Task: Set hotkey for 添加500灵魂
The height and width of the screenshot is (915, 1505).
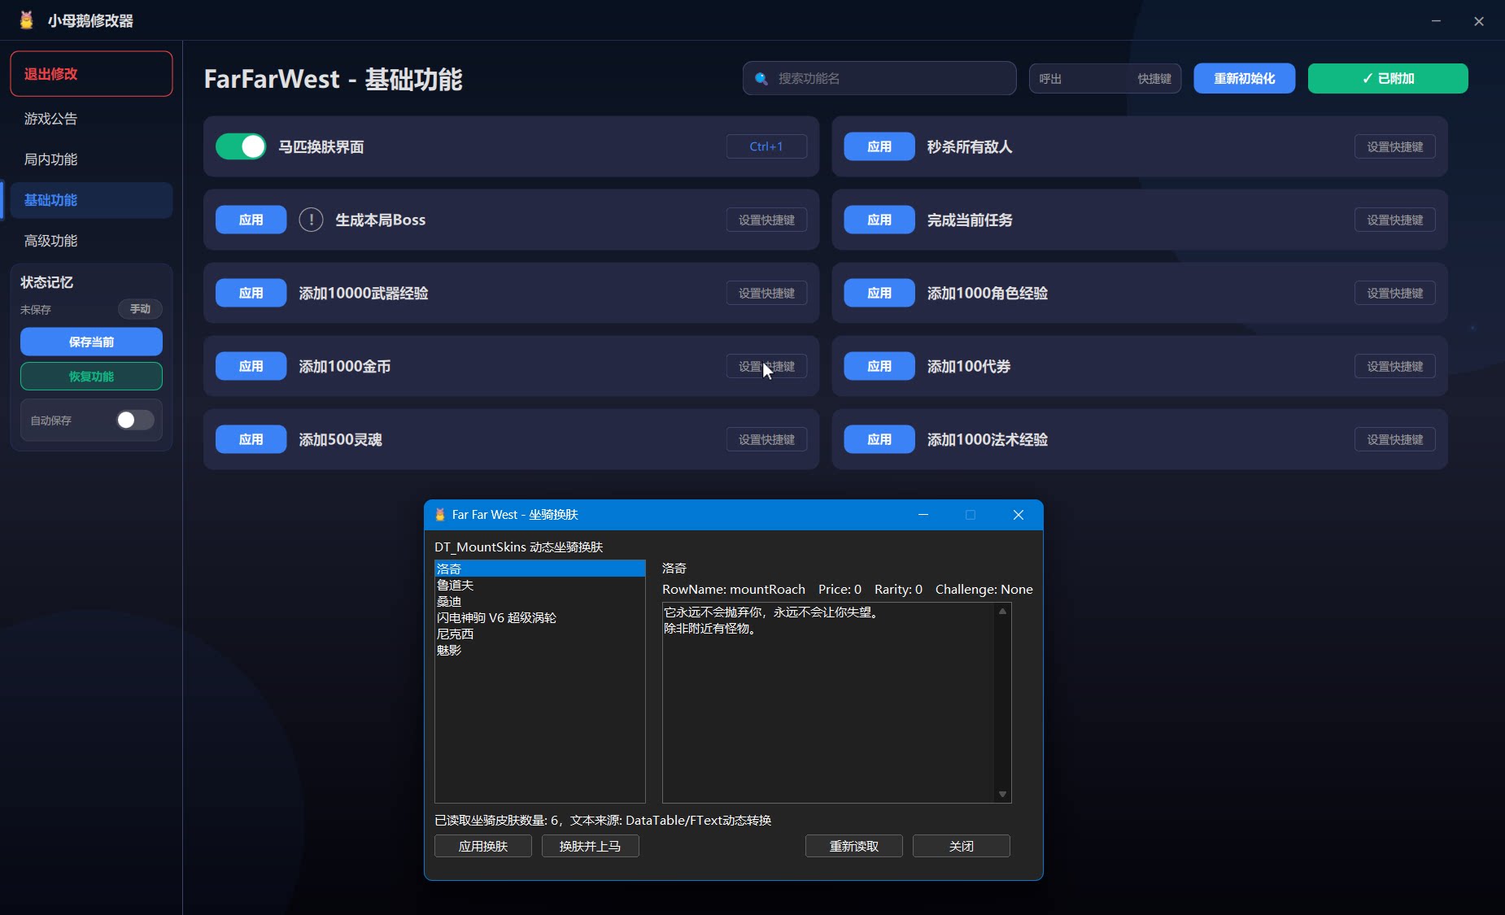Action: tap(766, 439)
